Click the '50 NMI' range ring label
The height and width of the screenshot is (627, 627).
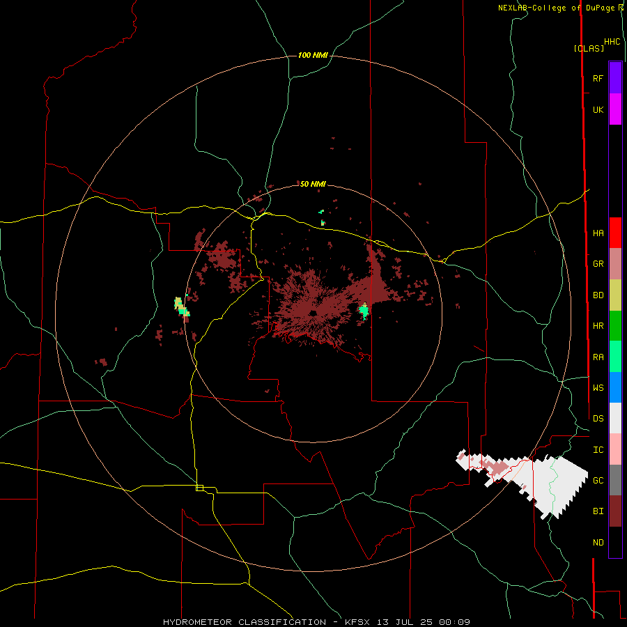pyautogui.click(x=313, y=184)
